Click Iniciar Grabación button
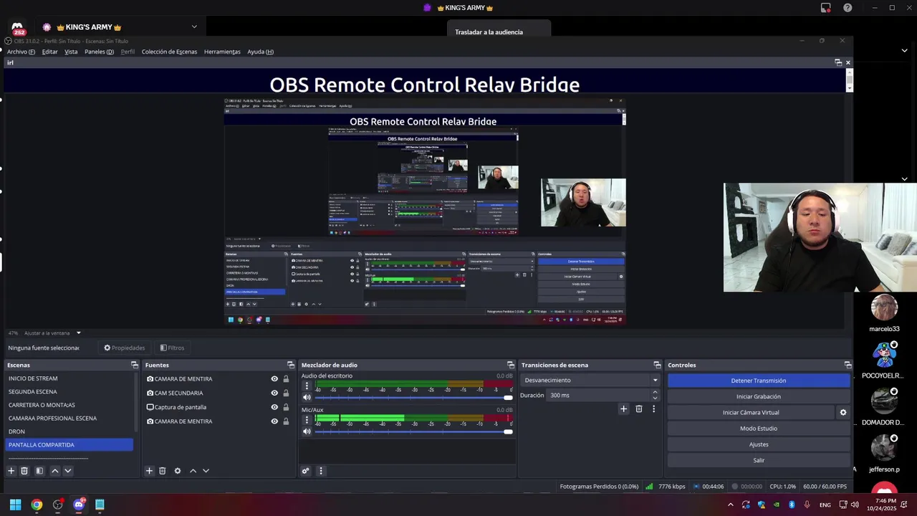This screenshot has height=516, width=917. [x=759, y=396]
